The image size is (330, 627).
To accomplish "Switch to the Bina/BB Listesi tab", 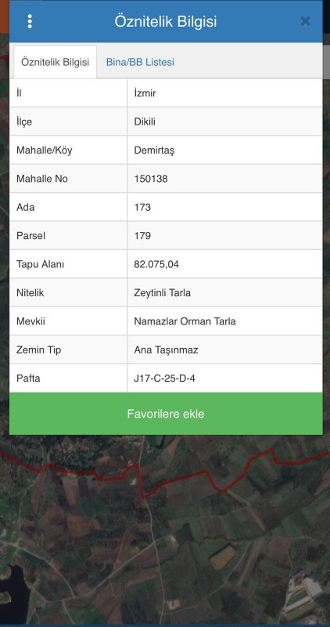I will [140, 63].
